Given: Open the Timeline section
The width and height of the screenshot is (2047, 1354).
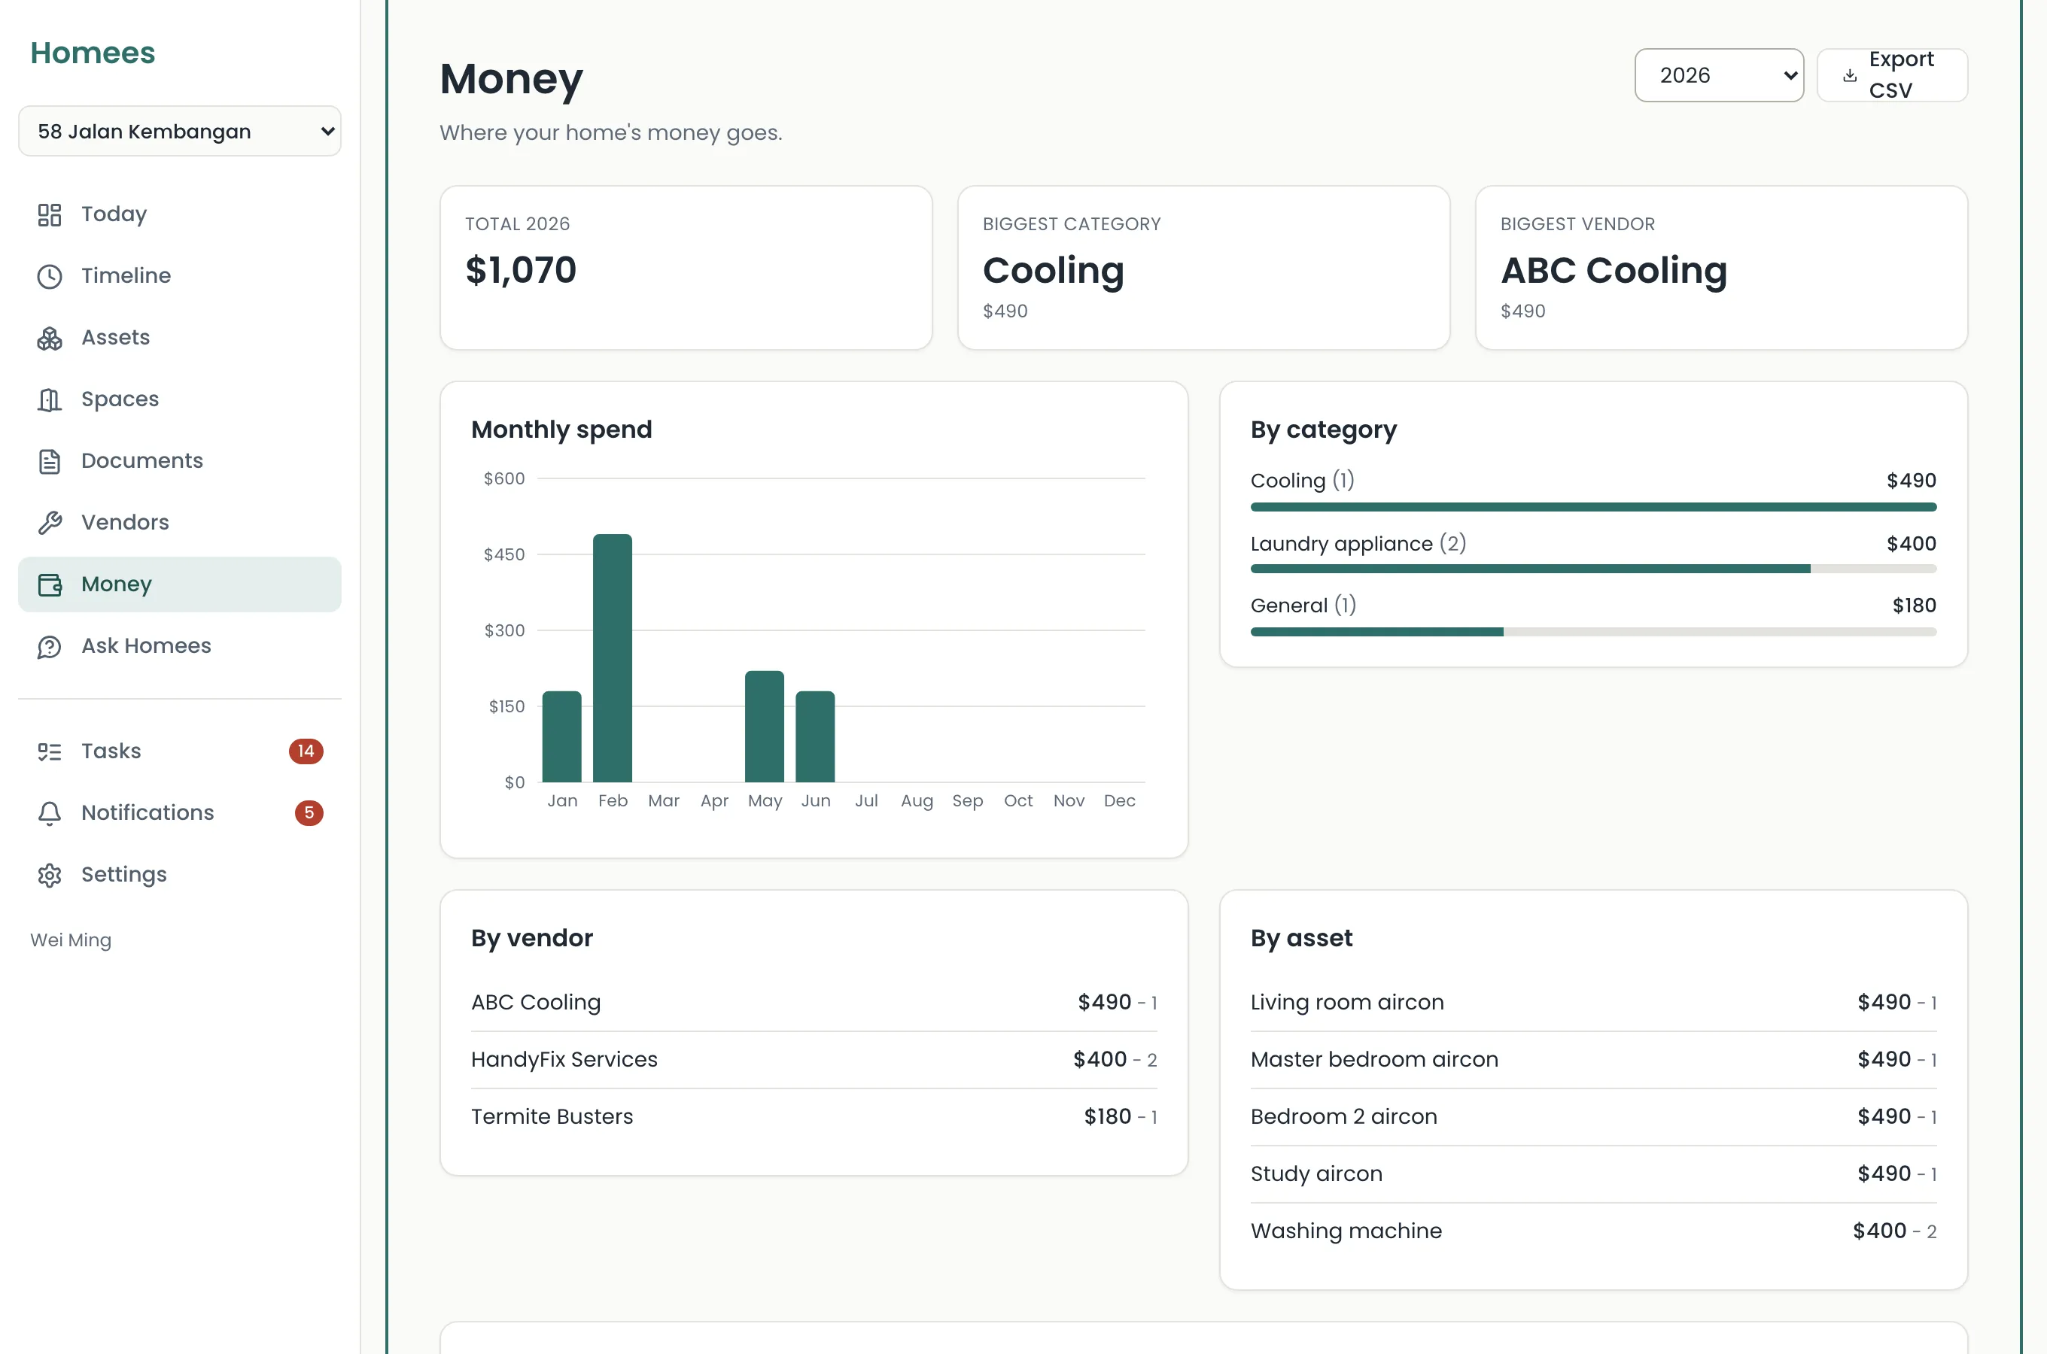Looking at the screenshot, I should (x=180, y=276).
